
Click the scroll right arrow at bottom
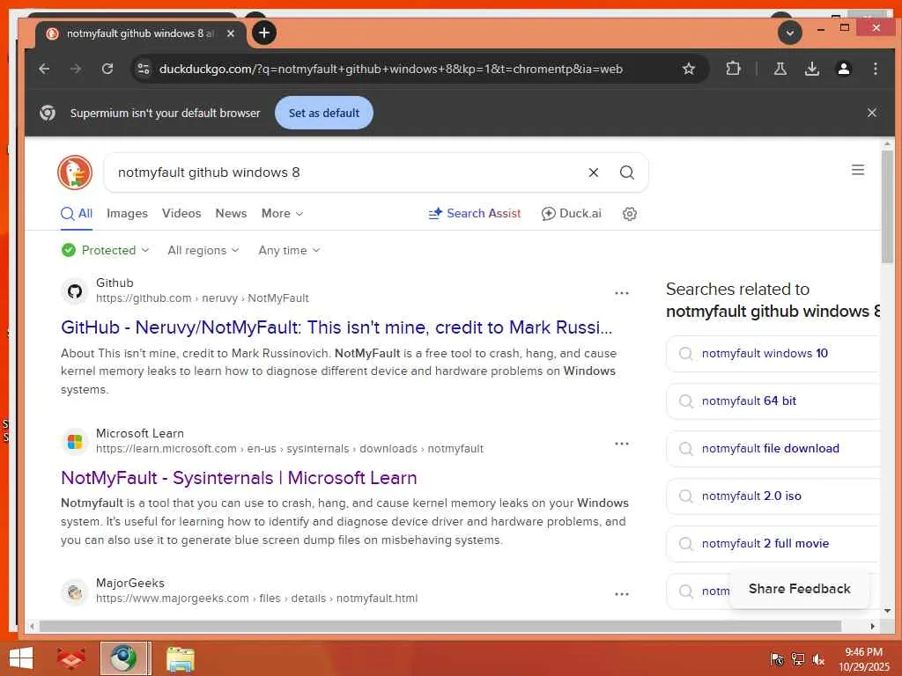873,626
